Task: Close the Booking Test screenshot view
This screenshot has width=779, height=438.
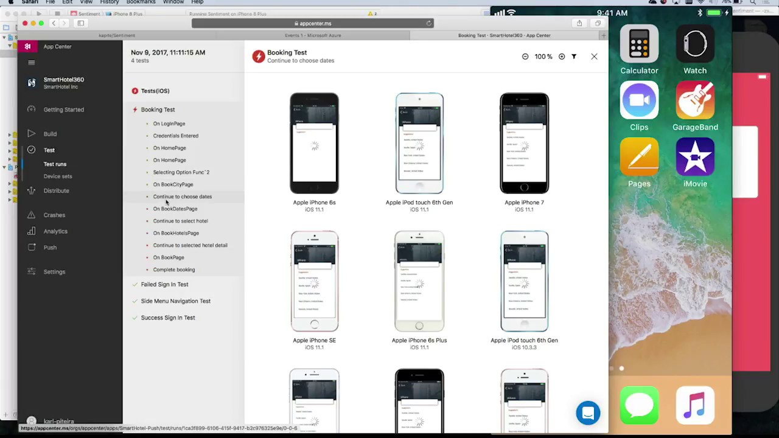Action: coord(594,57)
